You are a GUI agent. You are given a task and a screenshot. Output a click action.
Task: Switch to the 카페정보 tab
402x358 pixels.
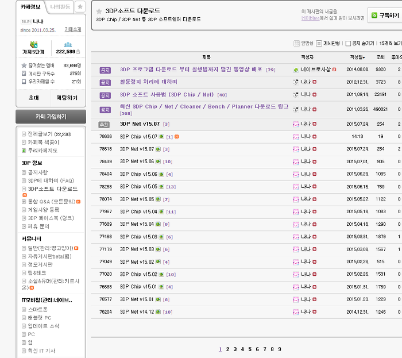click(31, 7)
